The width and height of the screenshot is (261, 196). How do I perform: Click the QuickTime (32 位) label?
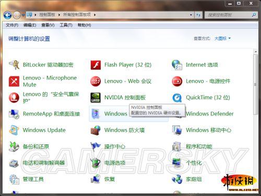click(x=208, y=97)
